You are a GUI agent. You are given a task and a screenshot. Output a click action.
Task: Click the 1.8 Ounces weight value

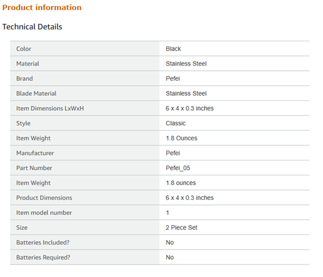click(181, 138)
